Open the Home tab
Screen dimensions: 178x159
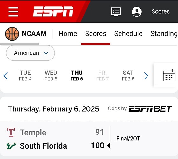click(x=68, y=34)
